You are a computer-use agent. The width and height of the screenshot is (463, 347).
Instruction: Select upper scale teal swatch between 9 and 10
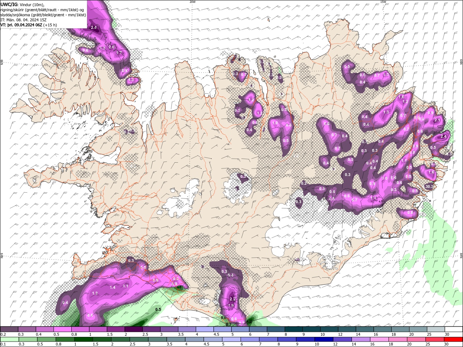(311, 329)
